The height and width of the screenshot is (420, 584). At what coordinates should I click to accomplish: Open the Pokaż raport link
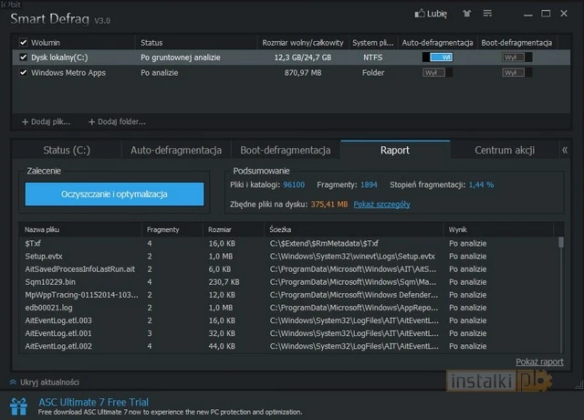[x=539, y=362]
